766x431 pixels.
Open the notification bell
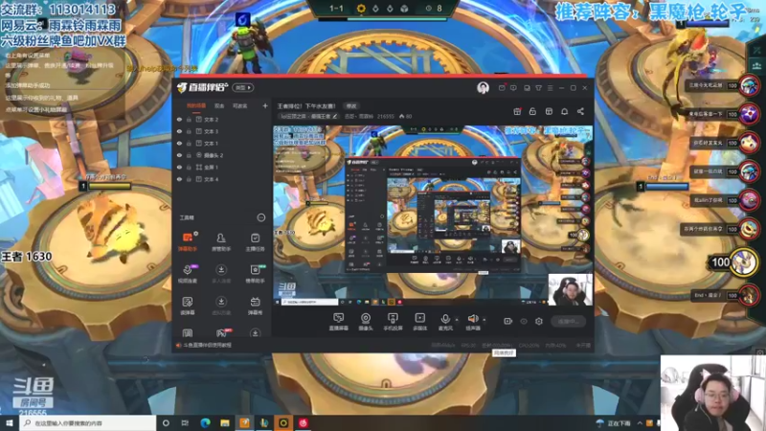pos(564,111)
